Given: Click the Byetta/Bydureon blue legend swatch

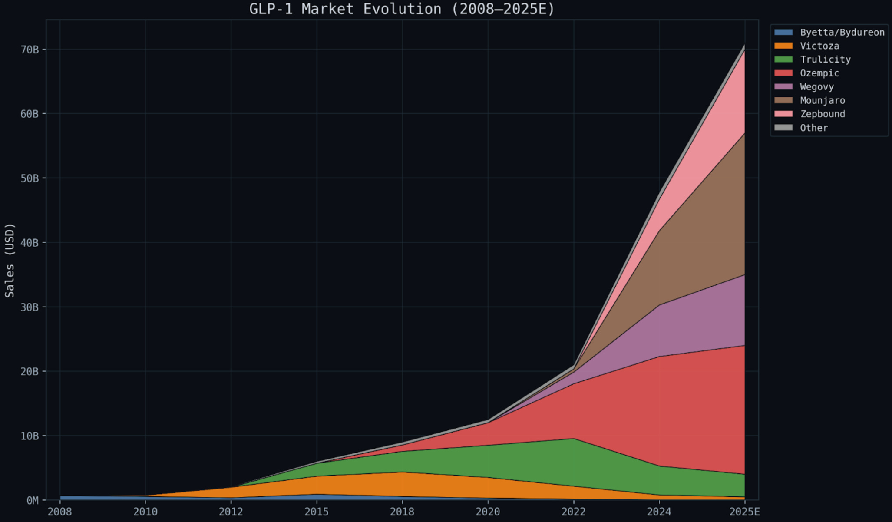Looking at the screenshot, I should (x=783, y=32).
